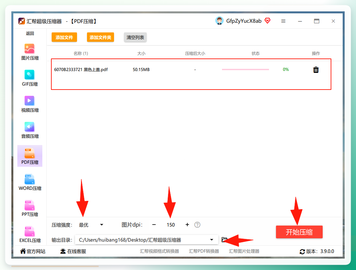Minimize the compressor window
356x270 pixels.
pos(300,21)
